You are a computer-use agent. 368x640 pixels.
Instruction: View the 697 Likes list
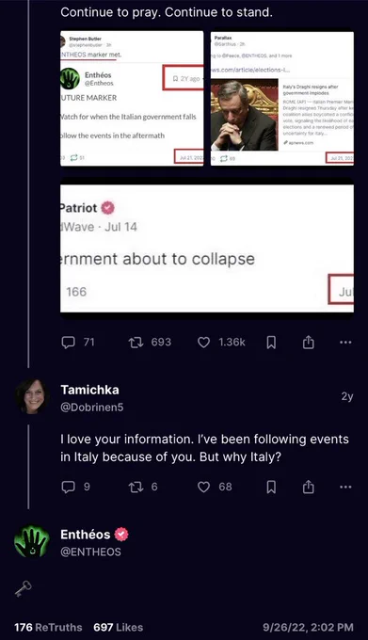(x=119, y=628)
